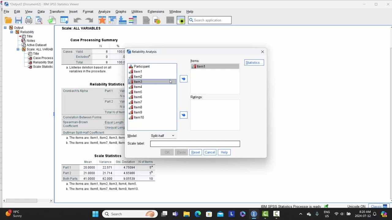Collapse the Output root tree node
The width and height of the screenshot is (392, 220).
coord(5,28)
